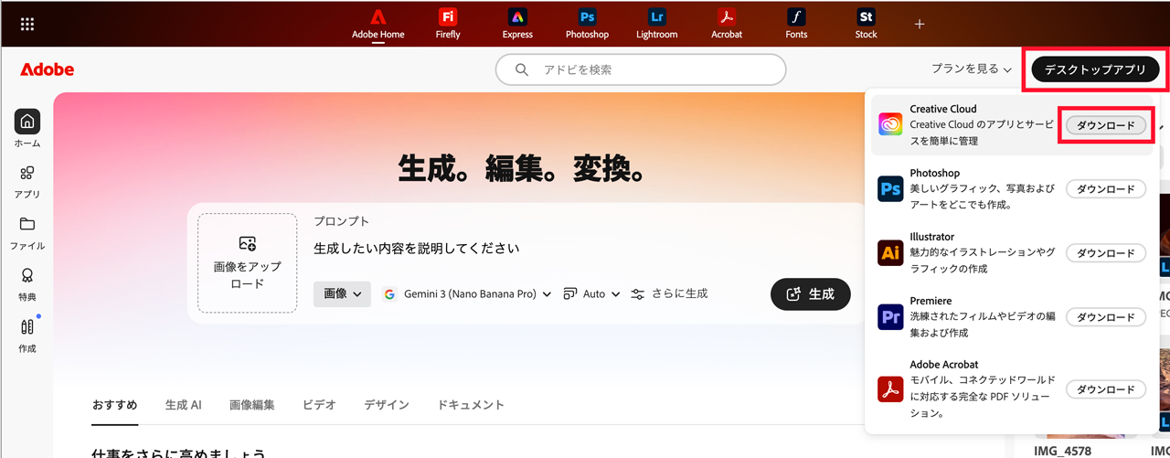Image resolution: width=1170 pixels, height=458 pixels.
Task: Click the デスクトップアプリ button
Action: tap(1095, 69)
